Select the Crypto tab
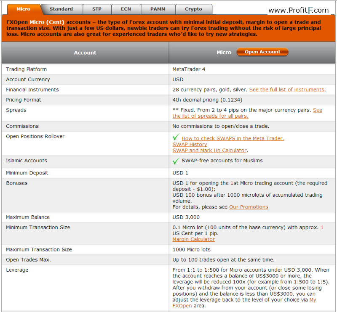337x312 pixels. [194, 9]
